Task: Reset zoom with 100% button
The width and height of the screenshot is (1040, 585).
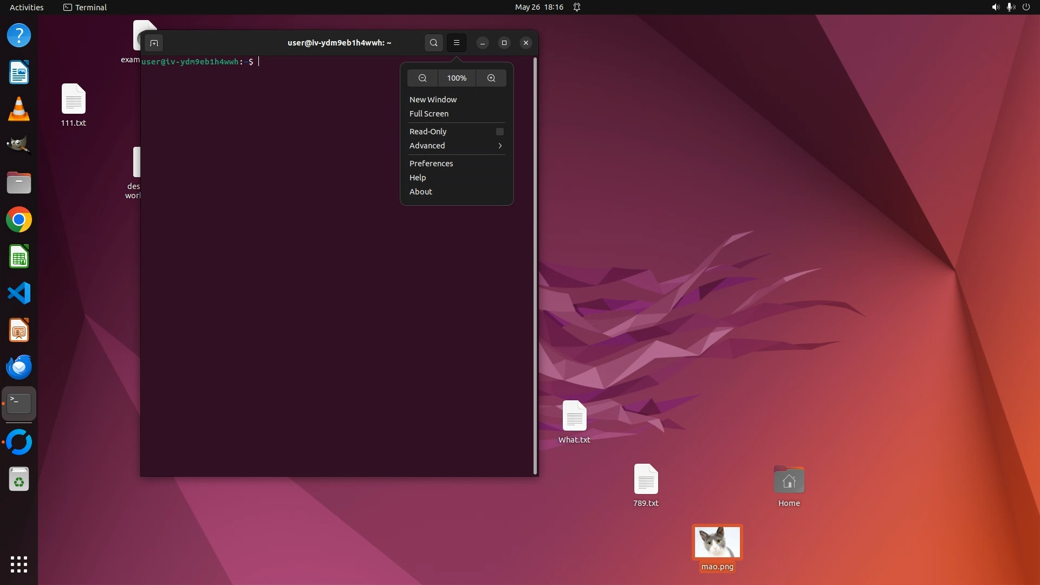Action: pyautogui.click(x=457, y=78)
